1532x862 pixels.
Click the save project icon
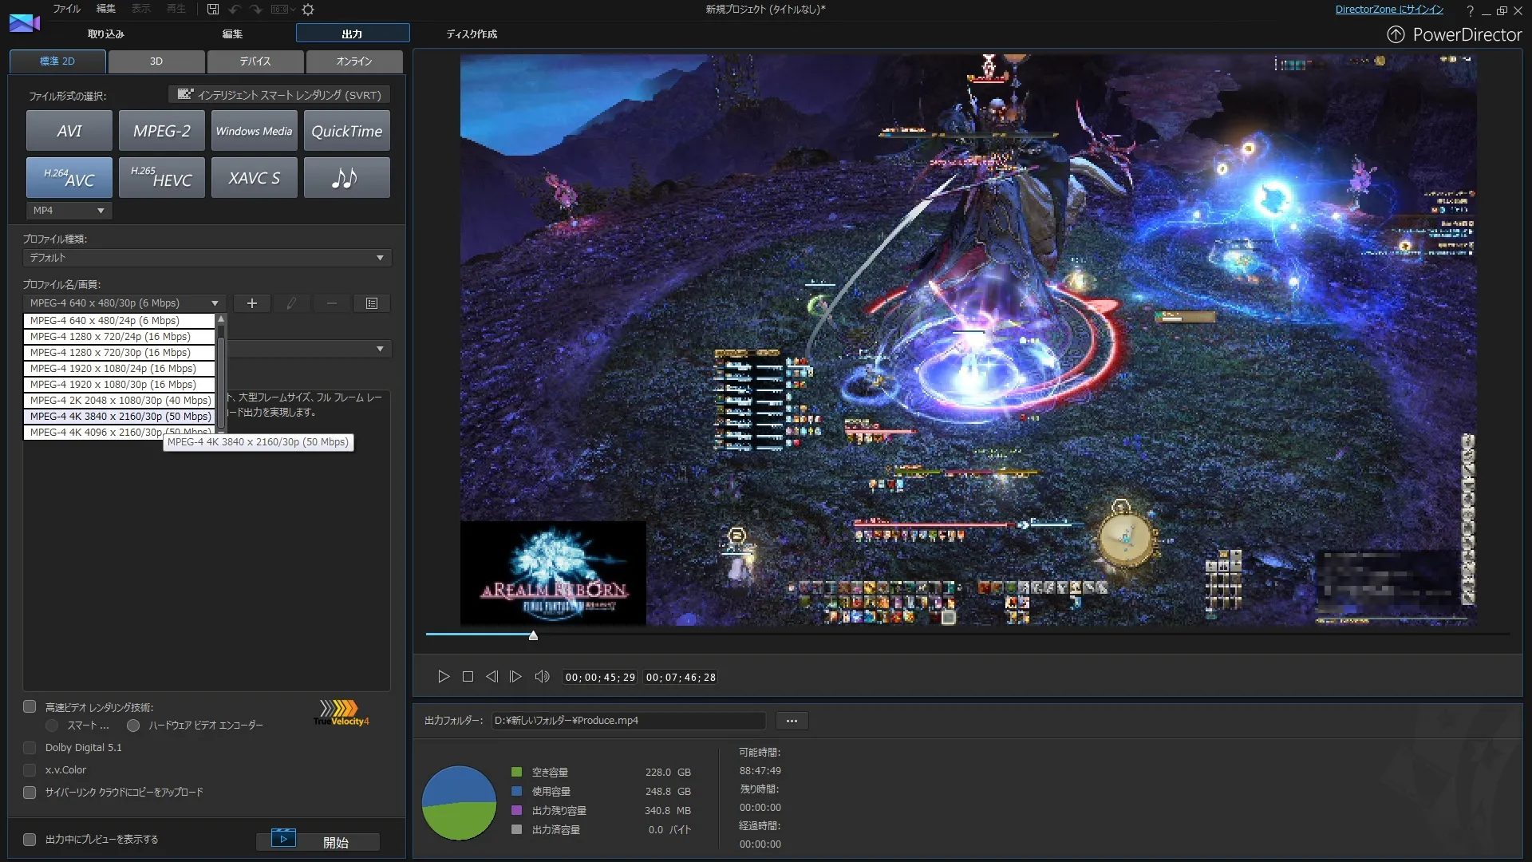click(213, 10)
